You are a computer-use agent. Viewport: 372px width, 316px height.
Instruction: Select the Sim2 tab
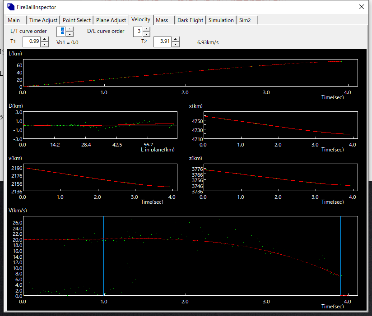click(245, 20)
